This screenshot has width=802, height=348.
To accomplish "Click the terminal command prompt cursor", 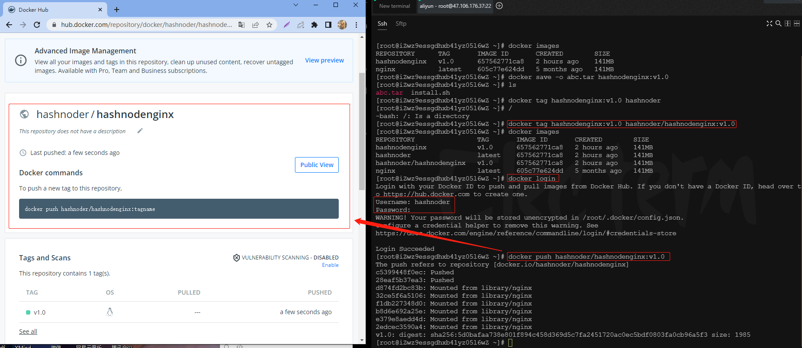I will [x=511, y=343].
